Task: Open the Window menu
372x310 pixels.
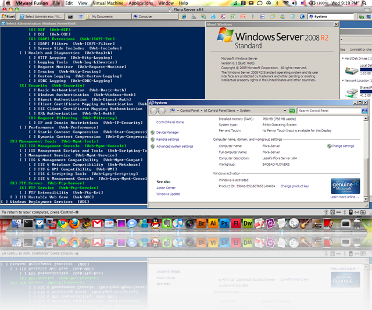Action: [166, 3]
